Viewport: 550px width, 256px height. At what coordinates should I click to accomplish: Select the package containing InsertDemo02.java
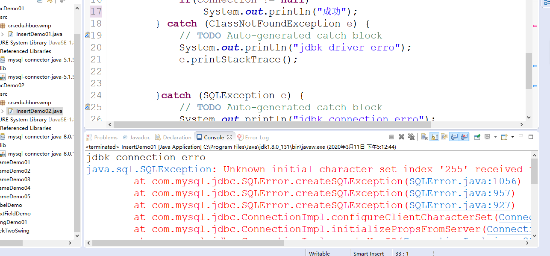pos(29,103)
